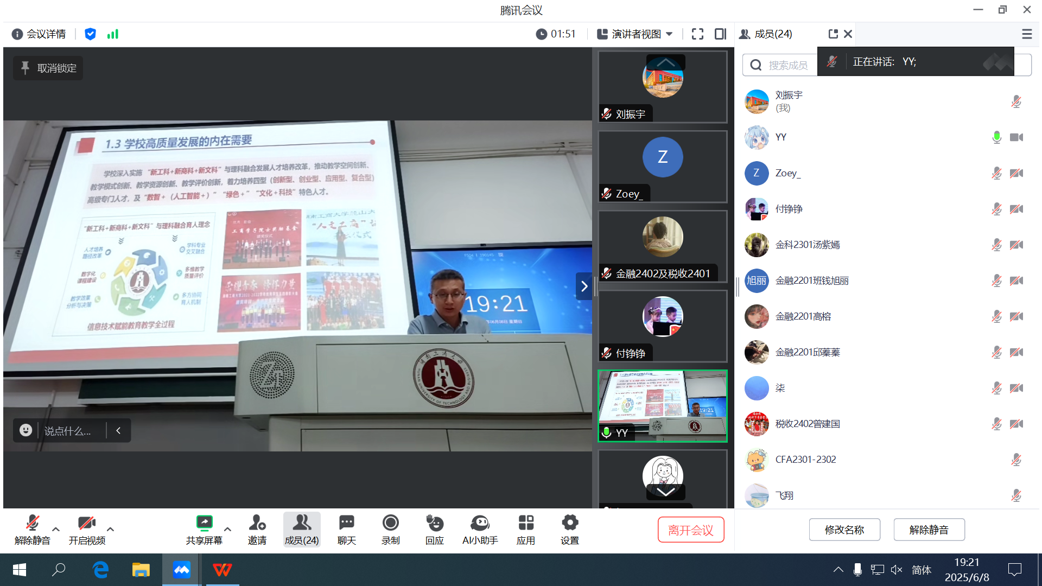Click the 共享屏幕 share screen icon
The image size is (1042, 586).
tap(204, 524)
